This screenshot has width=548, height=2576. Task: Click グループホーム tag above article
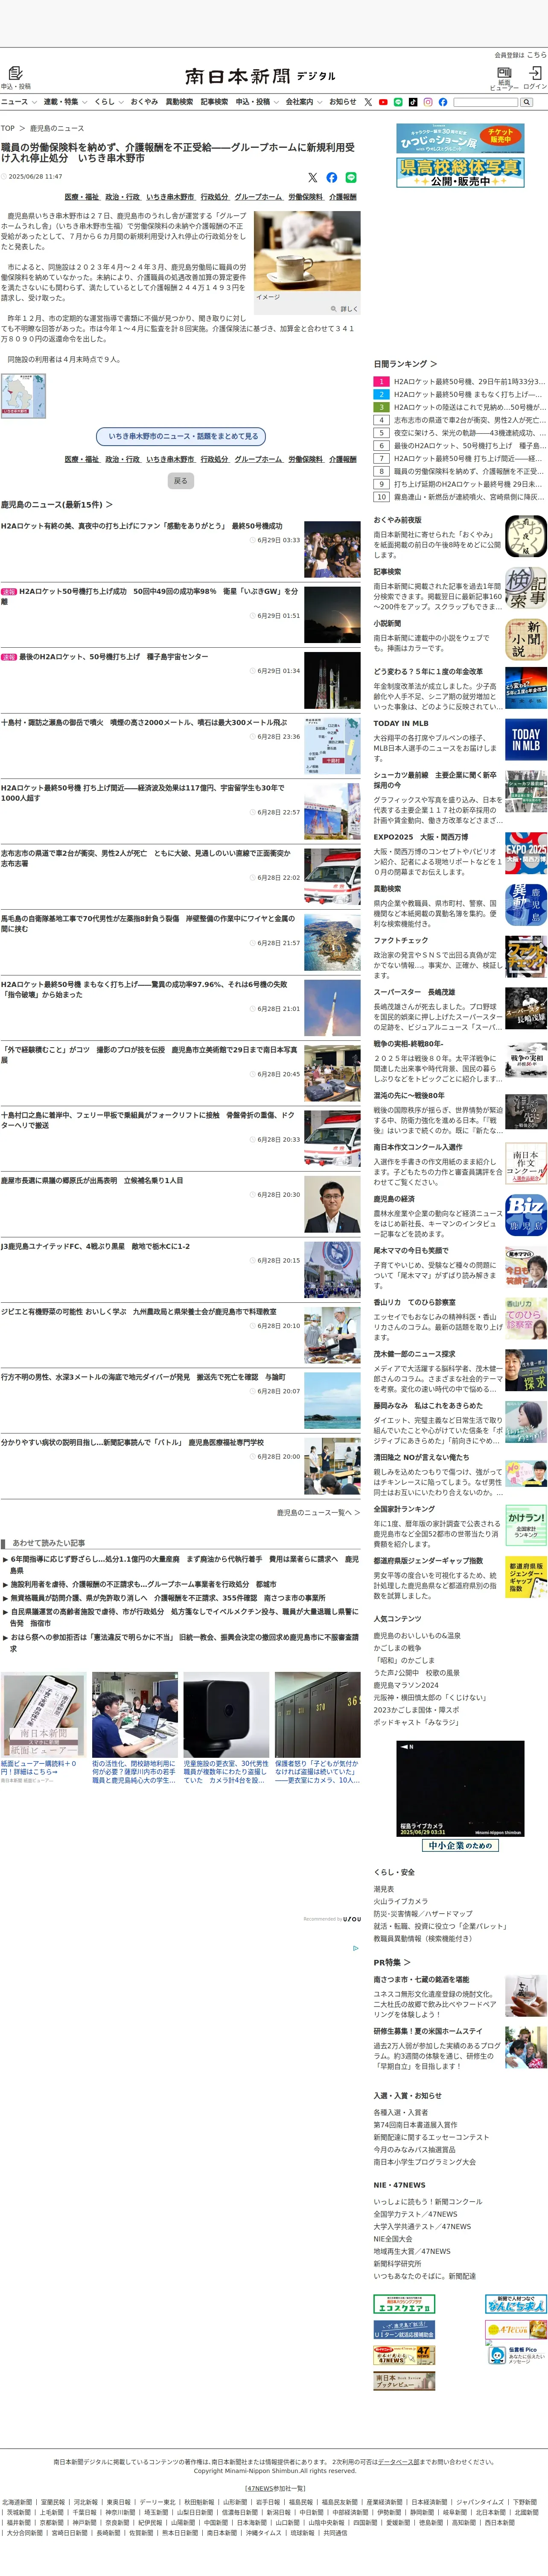[x=259, y=197]
